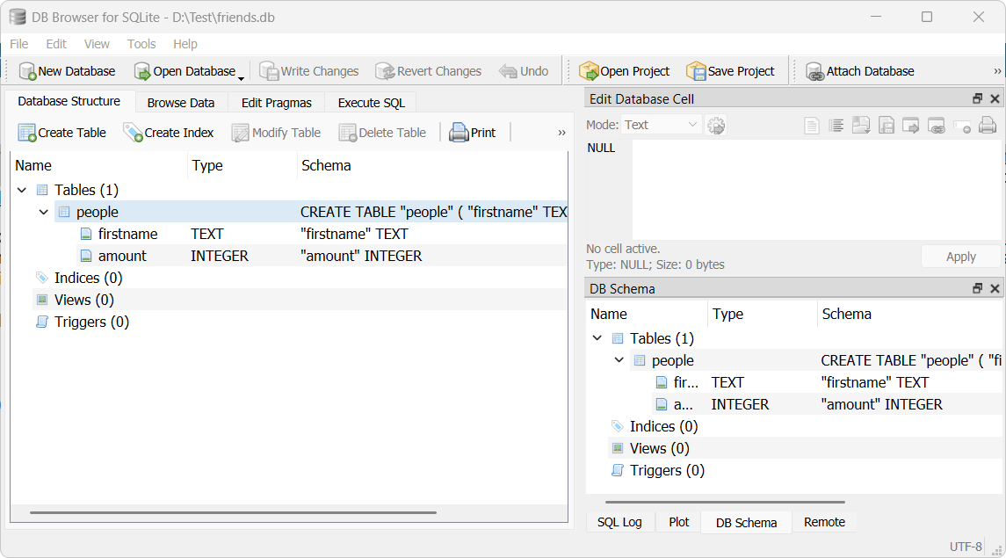This screenshot has width=1006, height=558.
Task: Switch to the Plot tab
Action: tap(679, 522)
